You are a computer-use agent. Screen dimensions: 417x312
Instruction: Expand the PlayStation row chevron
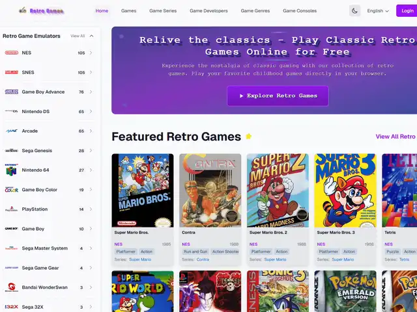91,209
